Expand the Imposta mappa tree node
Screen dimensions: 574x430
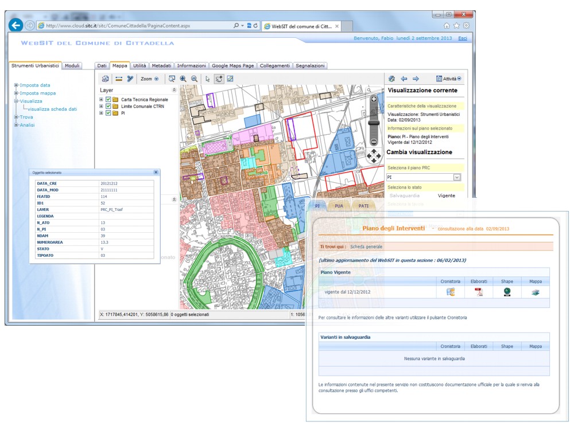tap(16, 93)
